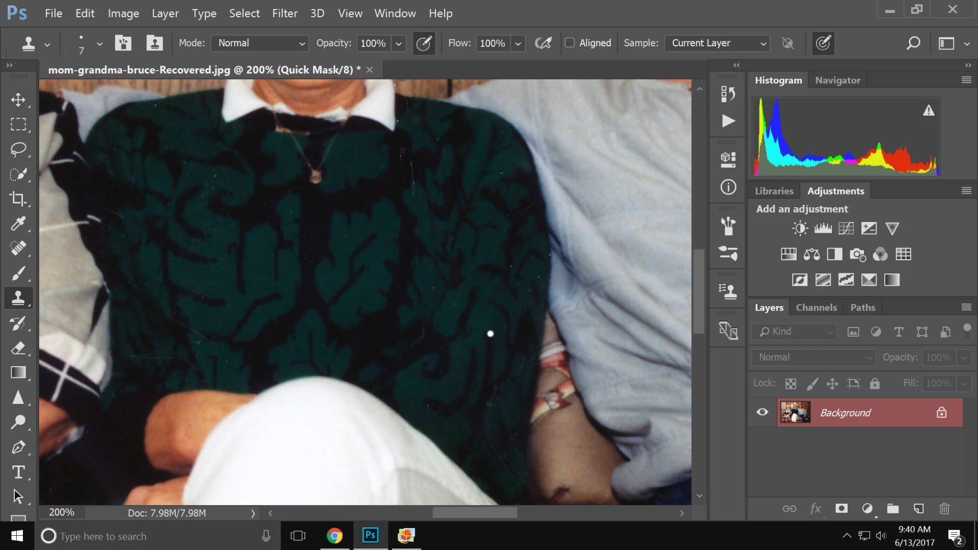978x550 pixels.
Task: Enable the Aligned checkbox
Action: [x=570, y=43]
